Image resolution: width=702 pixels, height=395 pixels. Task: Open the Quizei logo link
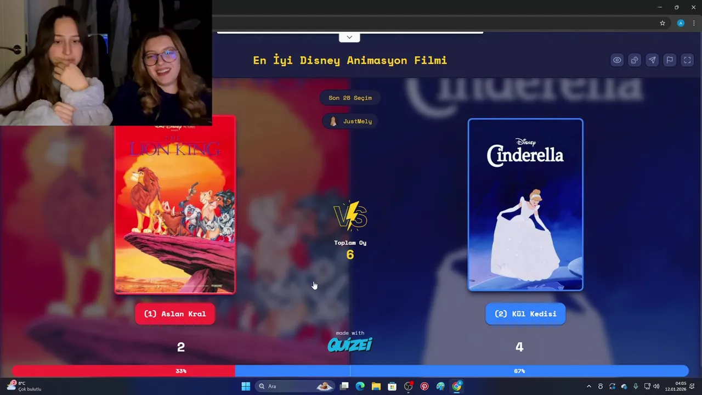pos(350,344)
